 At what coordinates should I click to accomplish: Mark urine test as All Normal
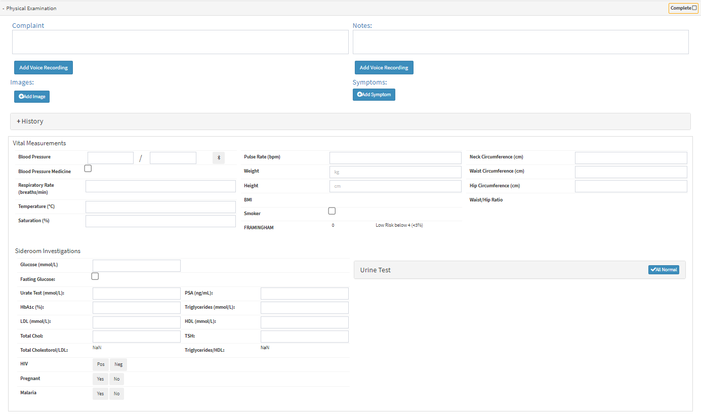click(664, 270)
